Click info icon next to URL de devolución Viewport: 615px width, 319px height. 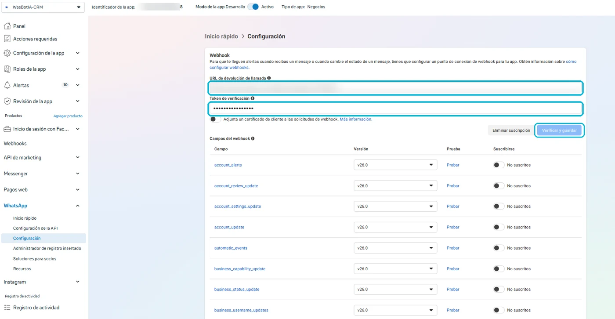[269, 78]
